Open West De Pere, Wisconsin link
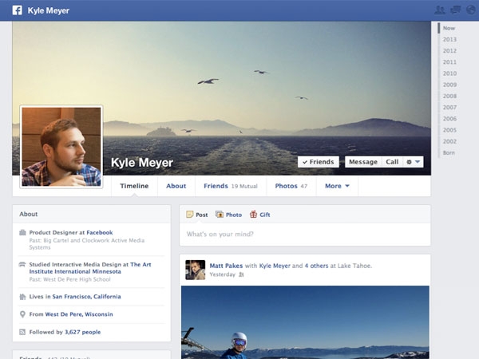Viewport: 479px width, 359px height. point(79,314)
